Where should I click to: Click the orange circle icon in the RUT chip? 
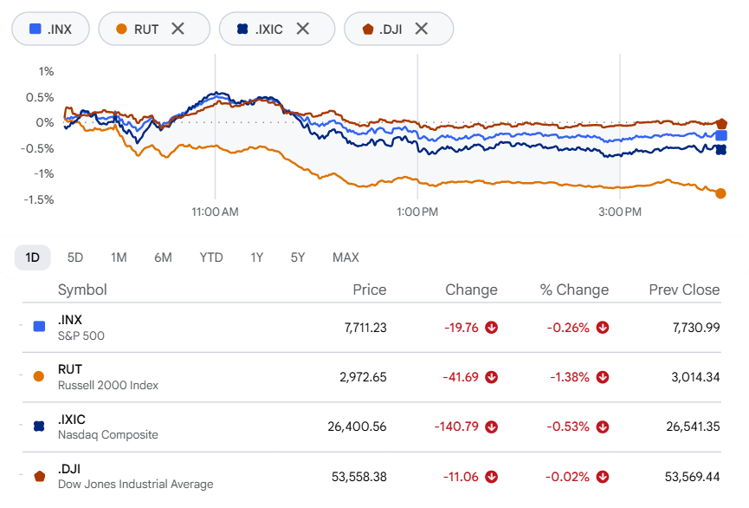click(x=122, y=29)
